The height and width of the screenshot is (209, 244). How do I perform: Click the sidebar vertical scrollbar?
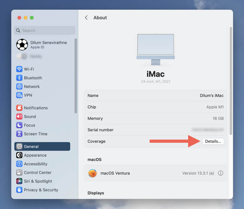pos(76,76)
